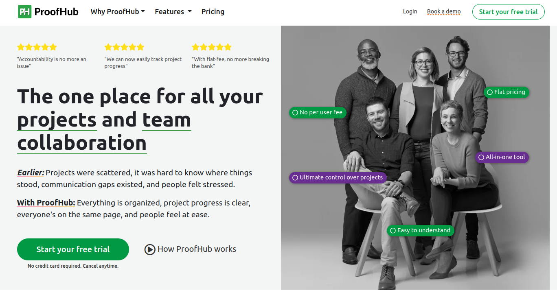Click stars above the flat-fee testimonial
Image resolution: width=557 pixels, height=297 pixels.
coord(211,47)
